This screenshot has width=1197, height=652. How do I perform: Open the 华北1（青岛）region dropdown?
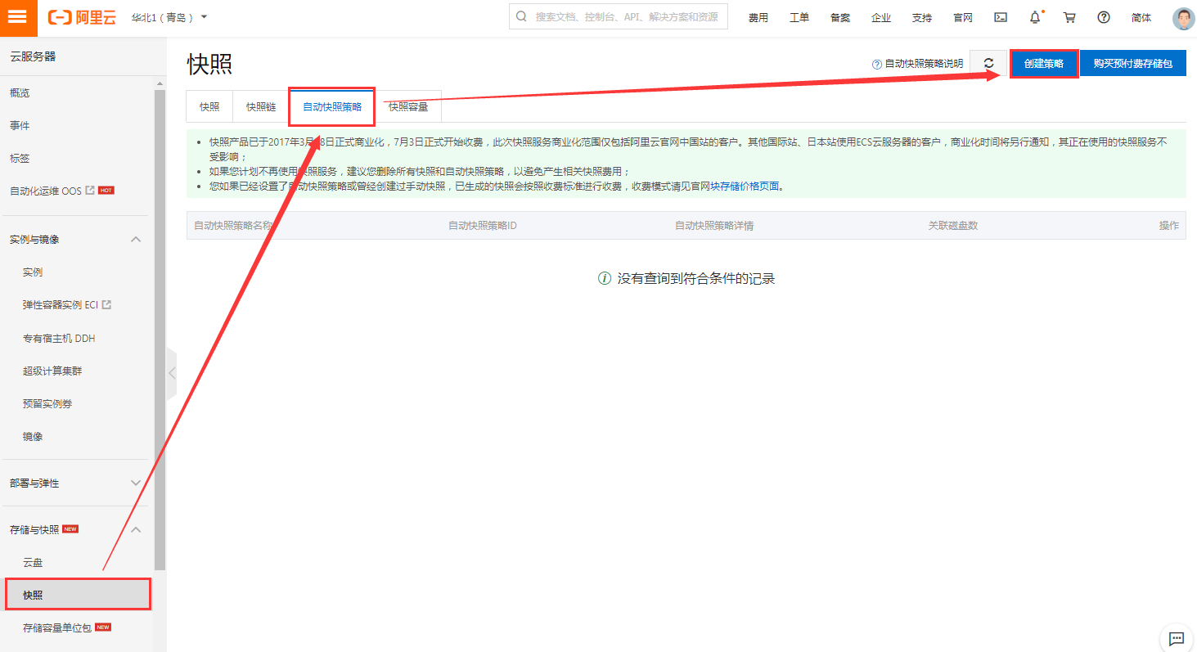[x=169, y=17]
